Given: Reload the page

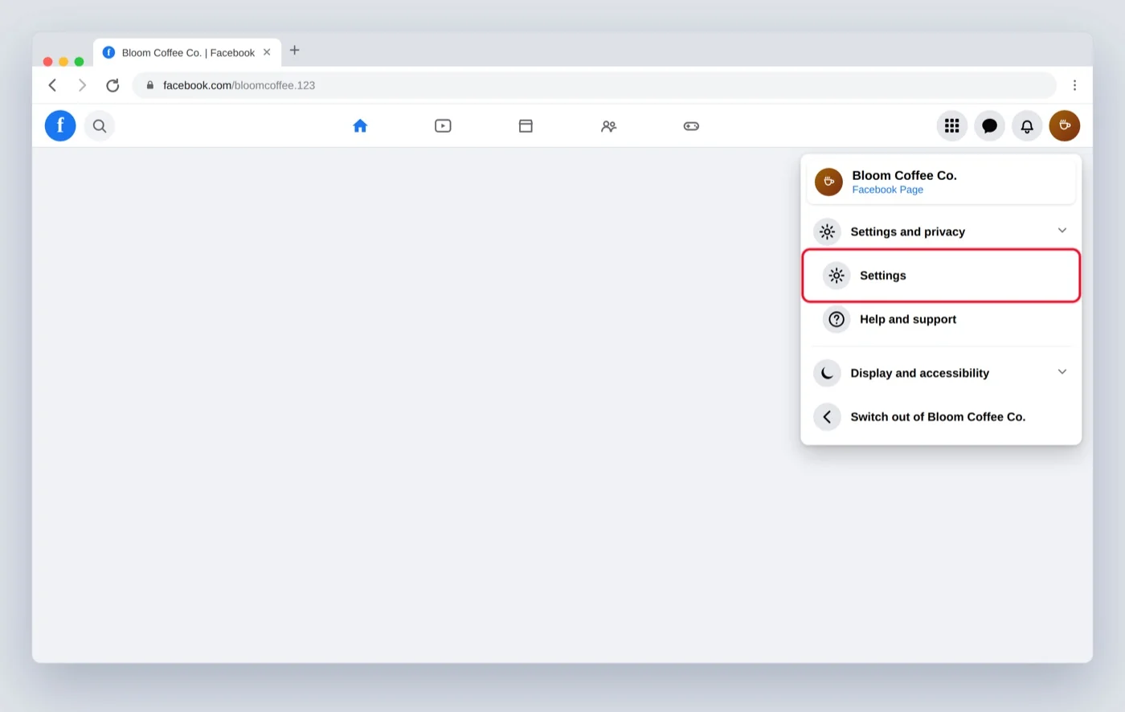Looking at the screenshot, I should point(112,85).
